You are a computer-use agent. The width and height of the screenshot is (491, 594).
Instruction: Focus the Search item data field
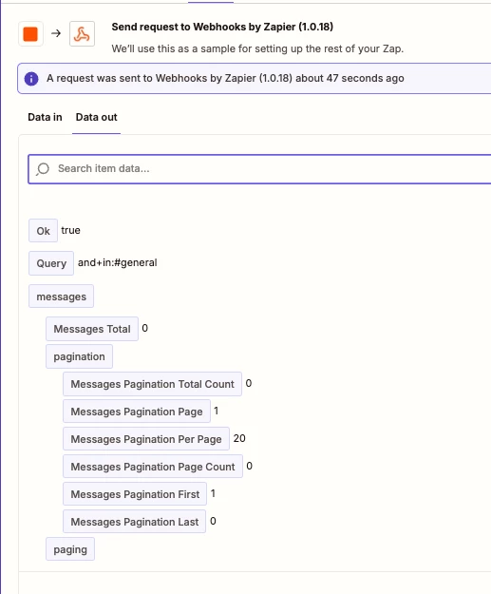click(x=259, y=169)
